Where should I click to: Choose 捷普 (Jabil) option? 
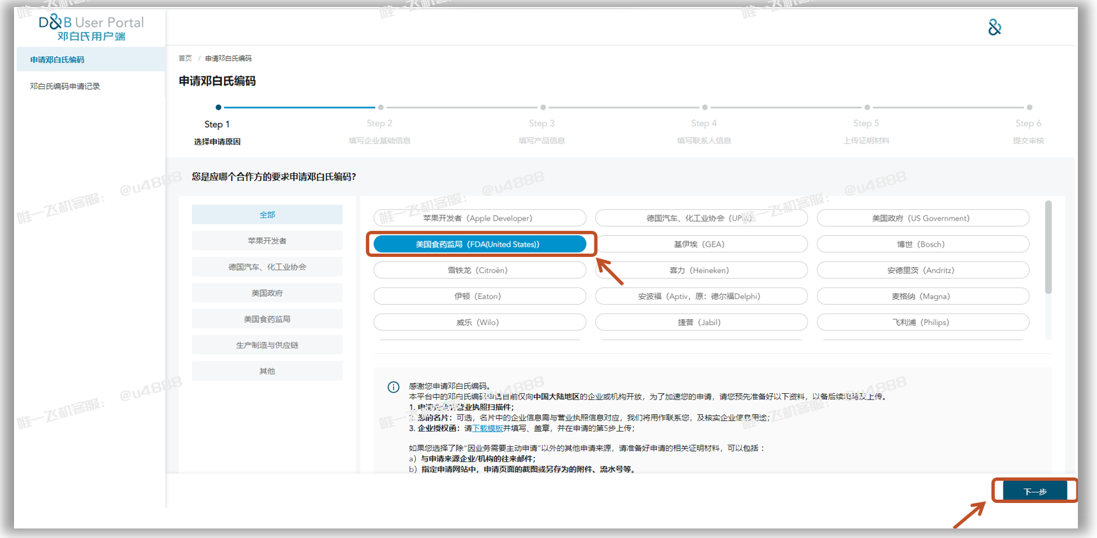click(x=702, y=323)
